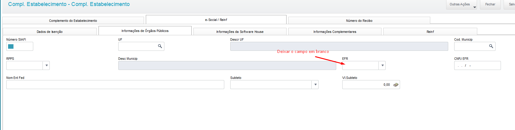Click the Vl.Subteto calculator icon
The image size is (515, 130).
point(396,85)
